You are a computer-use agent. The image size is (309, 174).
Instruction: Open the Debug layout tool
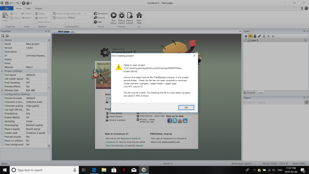[x=121, y=15]
